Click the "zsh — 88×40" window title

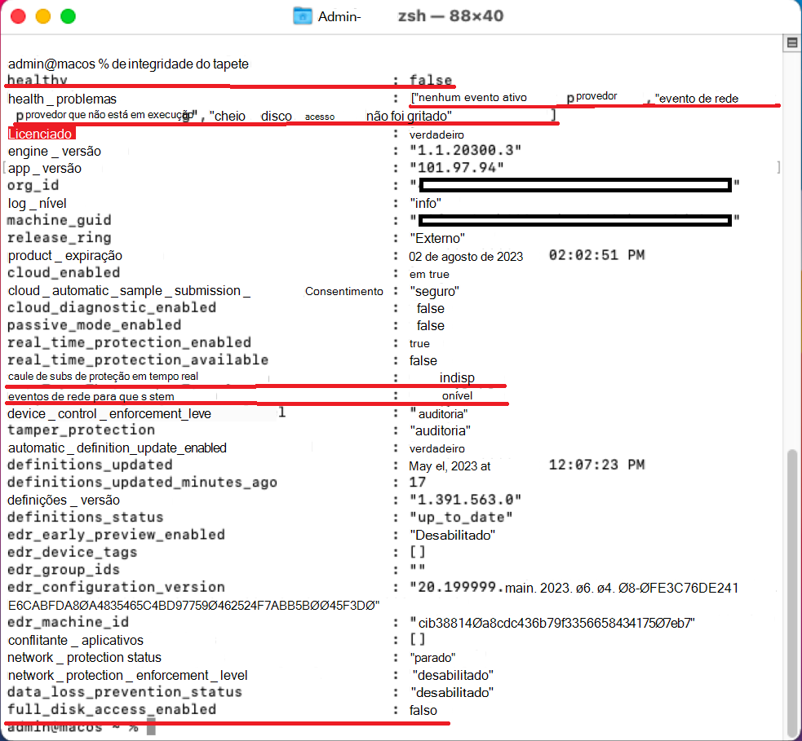[x=450, y=15]
